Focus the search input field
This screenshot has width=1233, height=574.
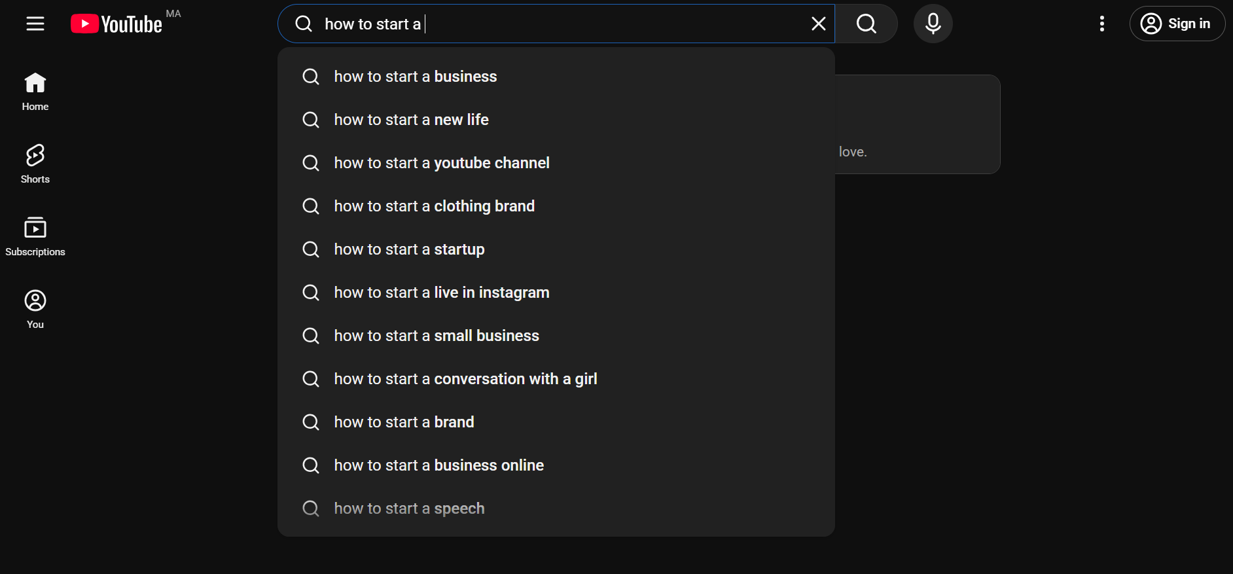pos(563,24)
